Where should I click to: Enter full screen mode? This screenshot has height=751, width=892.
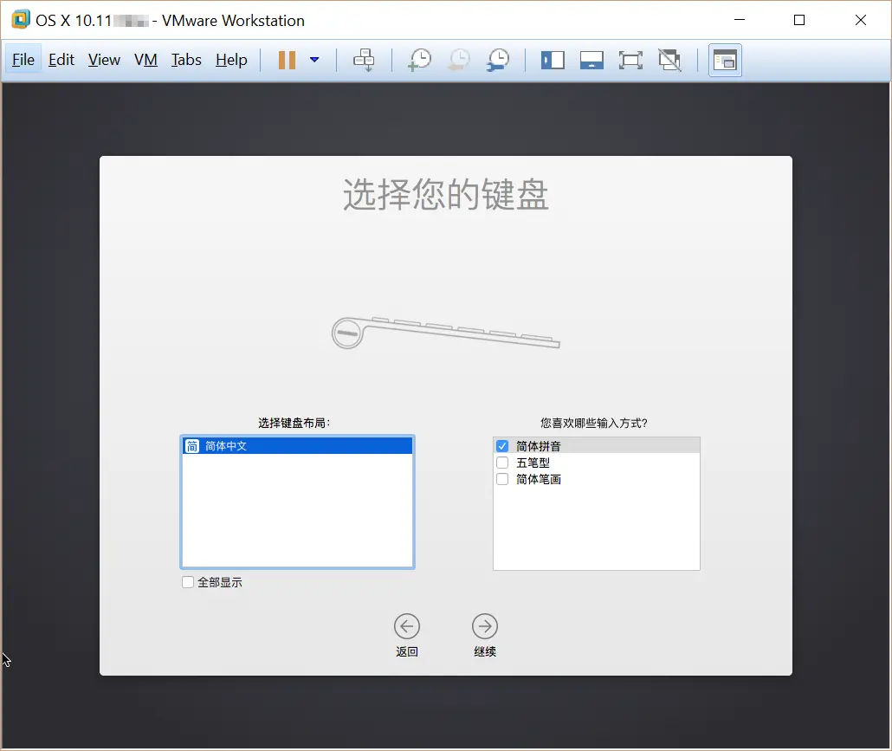(x=630, y=60)
